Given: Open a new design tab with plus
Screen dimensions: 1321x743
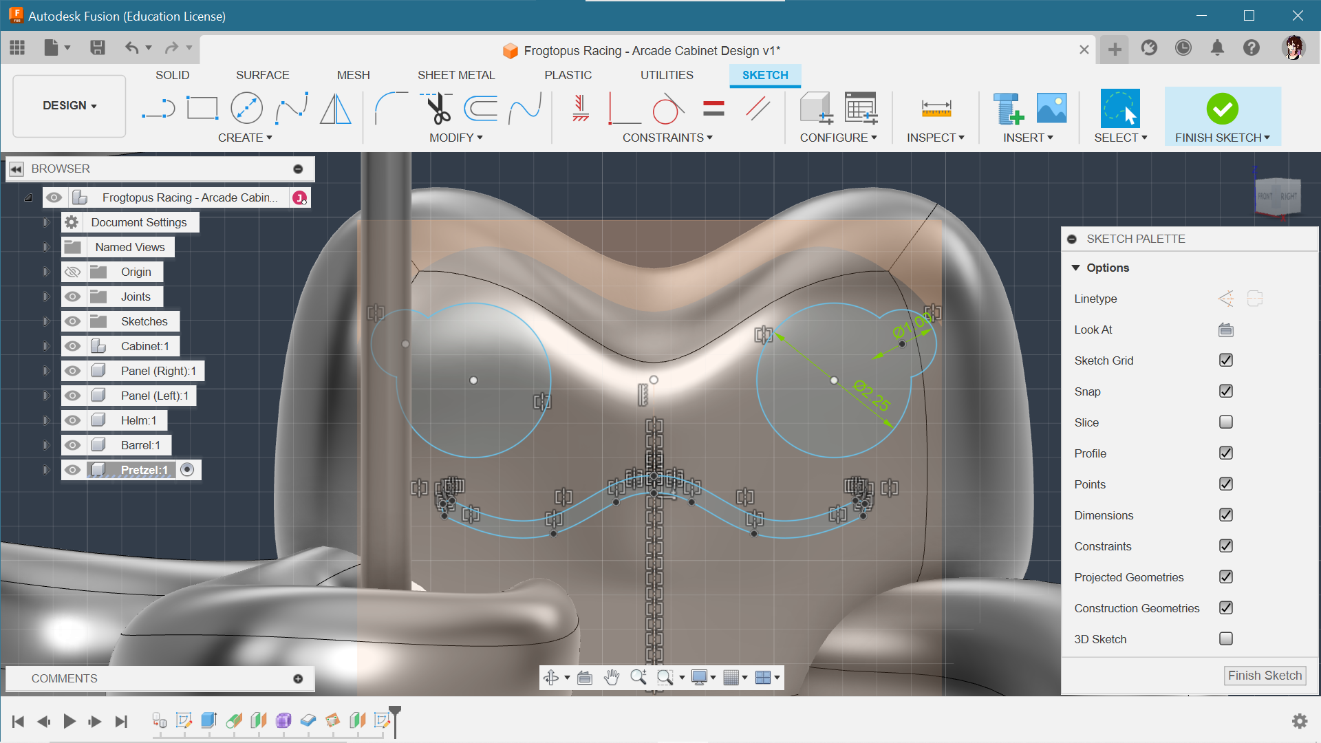Looking at the screenshot, I should 1115,50.
